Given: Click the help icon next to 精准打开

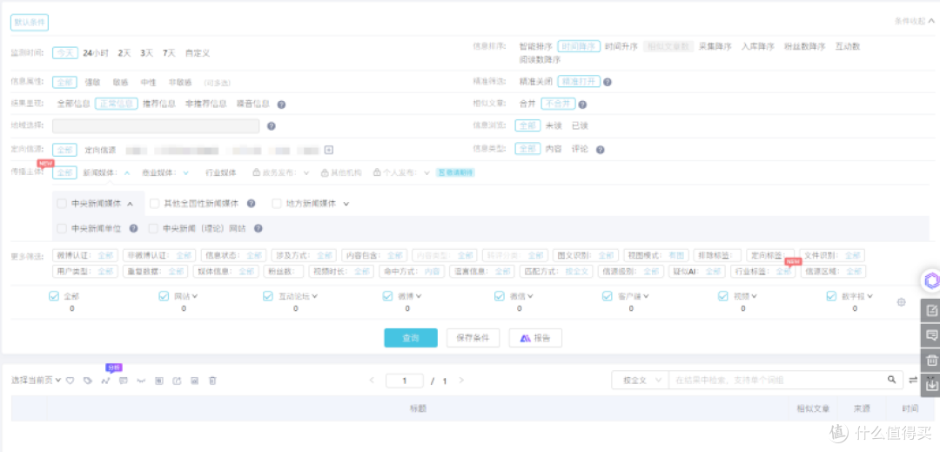Looking at the screenshot, I should point(608,82).
